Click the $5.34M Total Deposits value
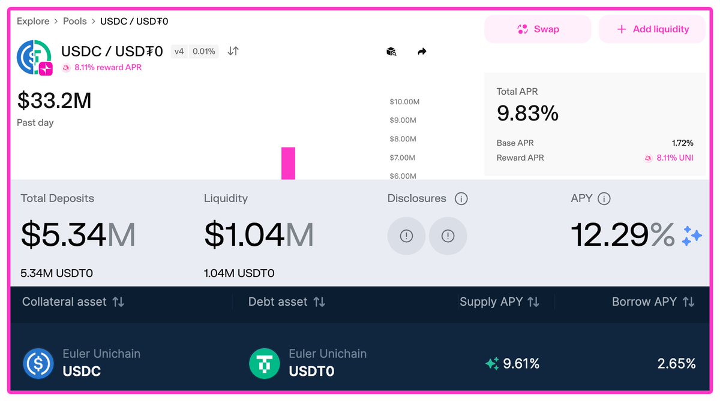Screen dimensions: 720x401 pyautogui.click(x=78, y=235)
